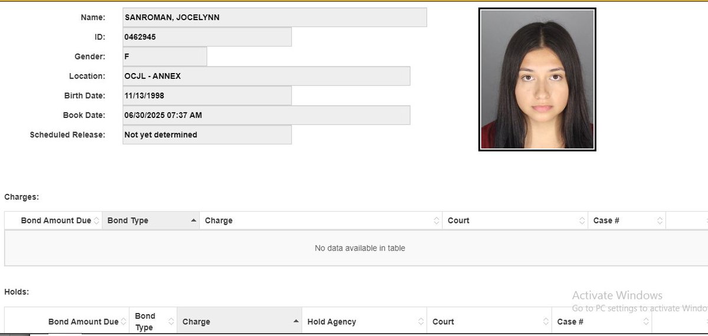708x336 pixels.
Task: Select the ID field with 0462945
Action: (207, 37)
